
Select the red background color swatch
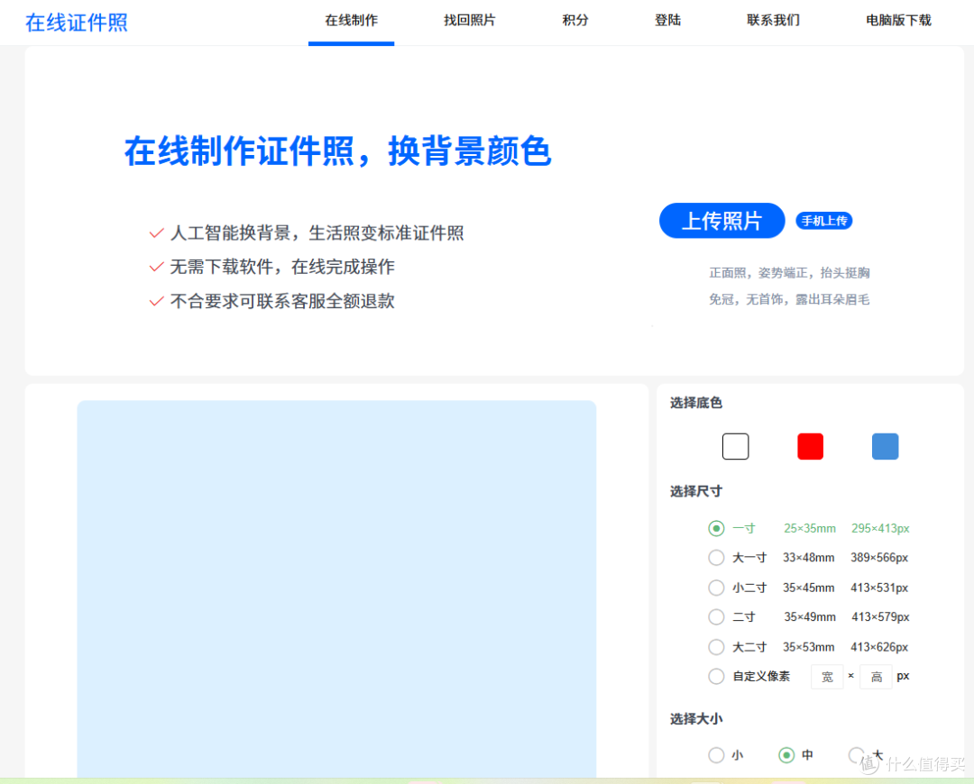pos(810,446)
